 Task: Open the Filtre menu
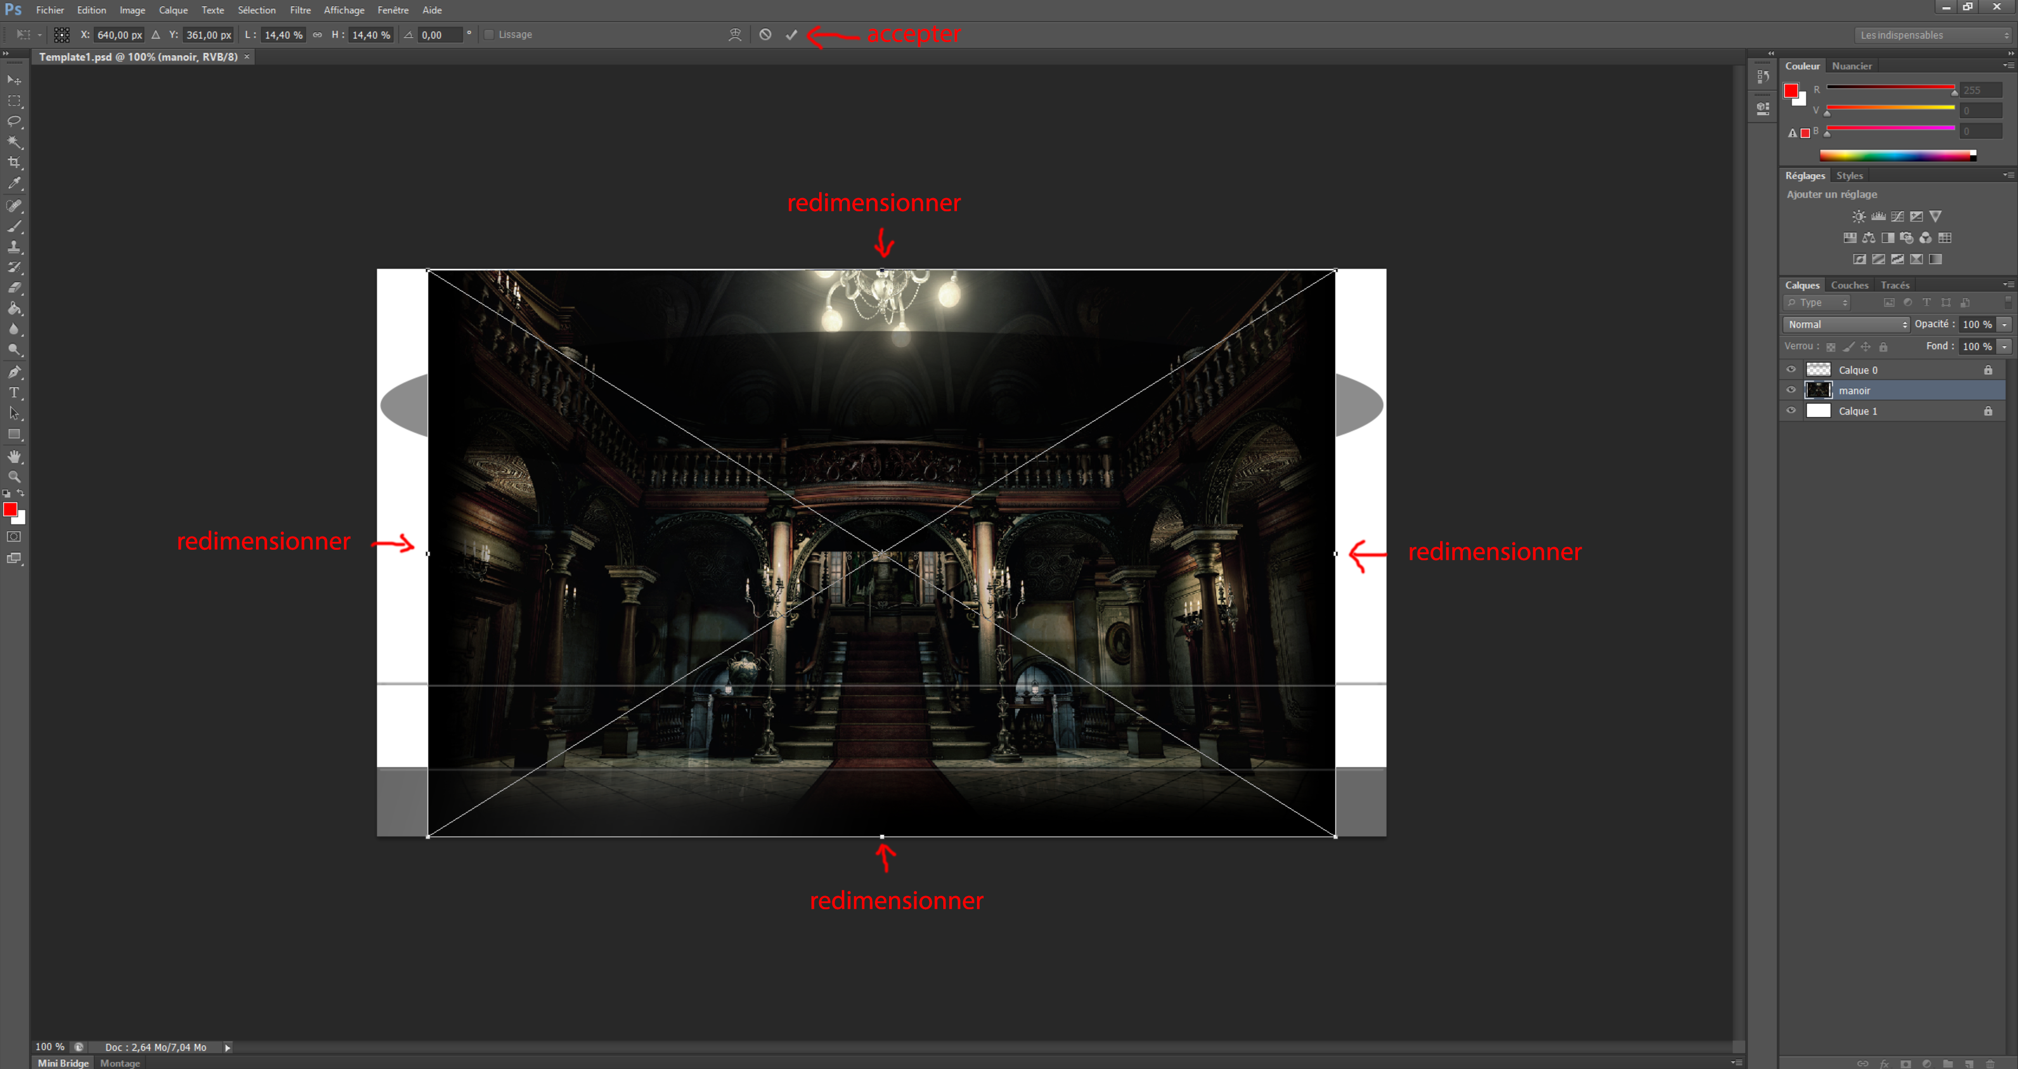[300, 10]
